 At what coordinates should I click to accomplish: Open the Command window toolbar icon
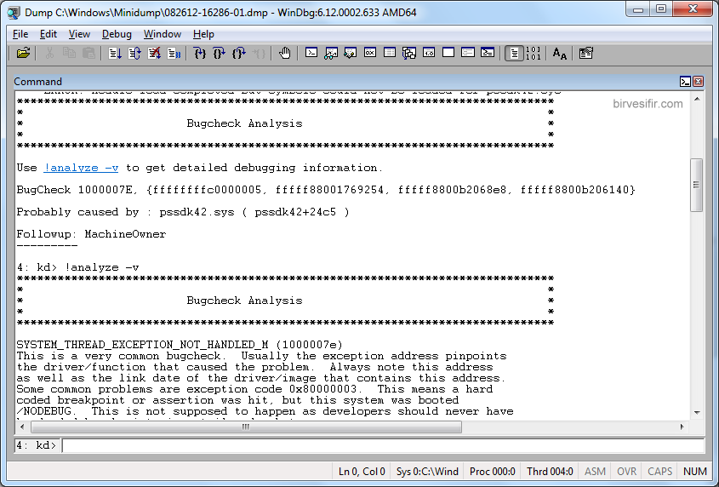[311, 54]
